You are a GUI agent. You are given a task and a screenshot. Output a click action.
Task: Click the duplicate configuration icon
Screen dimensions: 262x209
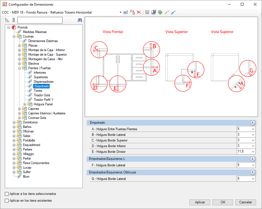point(132,12)
